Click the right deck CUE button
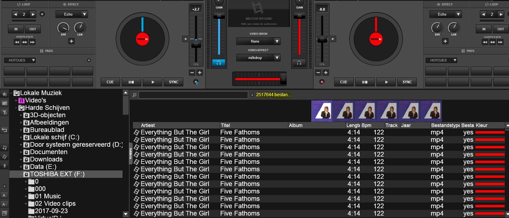Viewport: 509px width, 218px height. 344,82
